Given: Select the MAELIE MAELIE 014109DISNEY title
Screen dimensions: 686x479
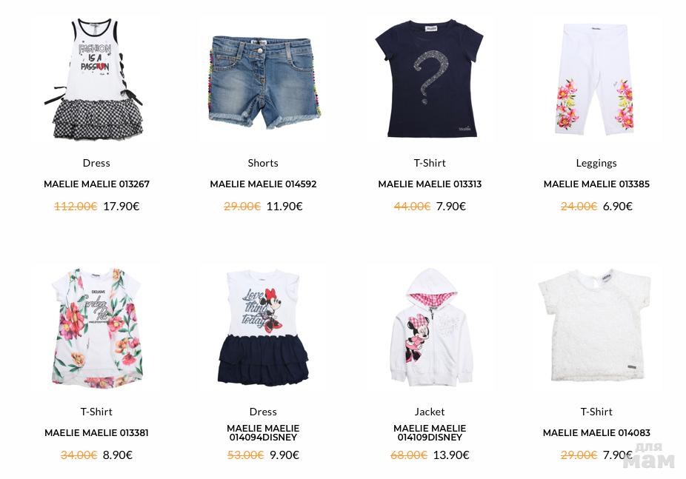Looking at the screenshot, I should pos(430,432).
